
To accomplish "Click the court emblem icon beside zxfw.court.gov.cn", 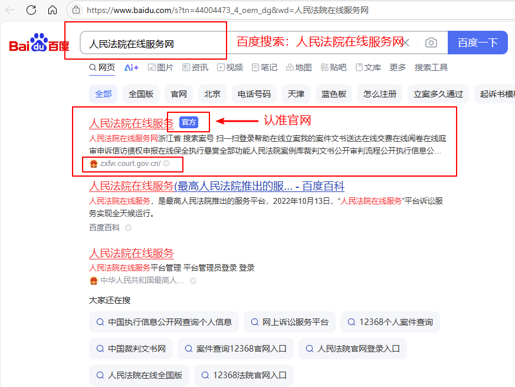I will 94,164.
